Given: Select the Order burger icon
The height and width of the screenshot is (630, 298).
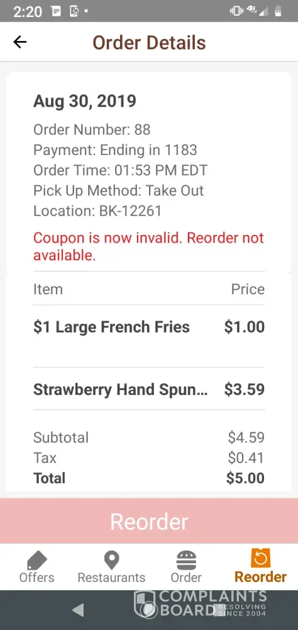Looking at the screenshot, I should pos(187,560).
